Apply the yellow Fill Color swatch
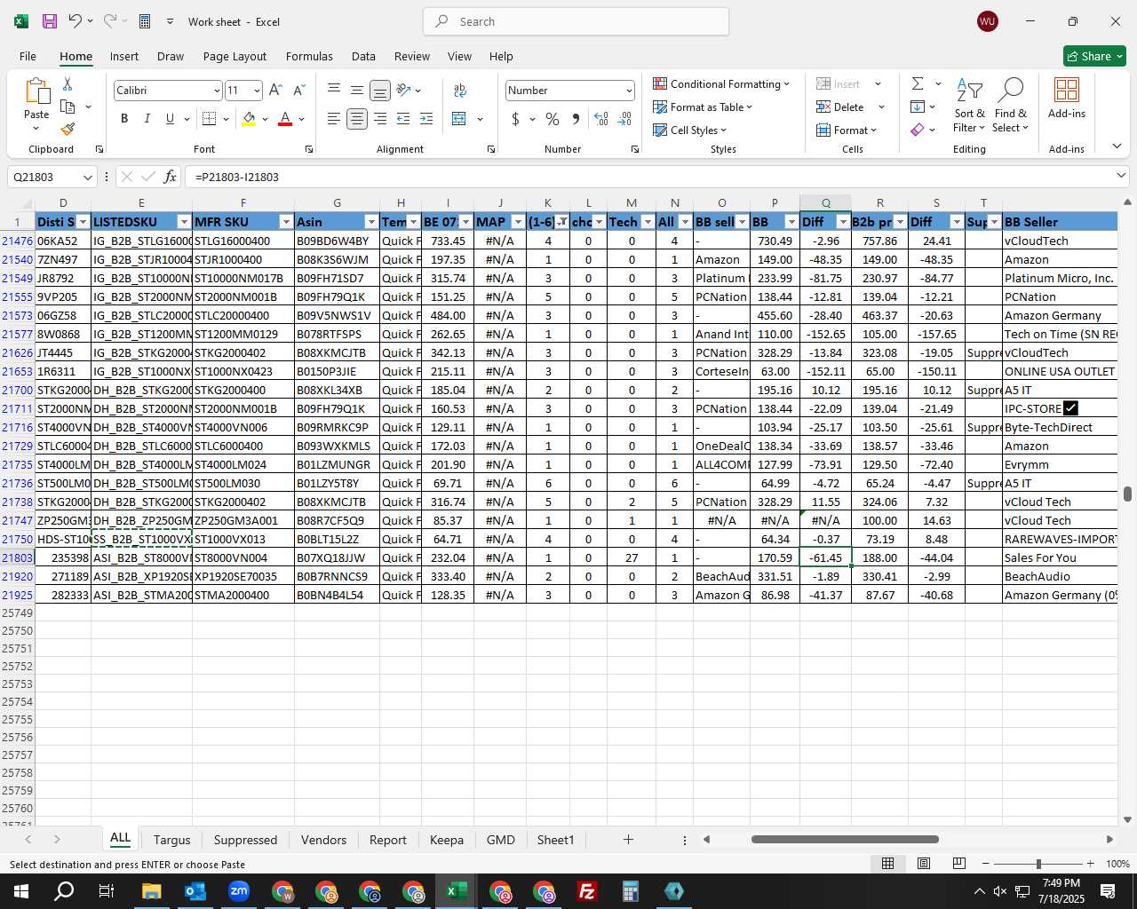Image resolution: width=1137 pixels, height=909 pixels. [x=249, y=119]
